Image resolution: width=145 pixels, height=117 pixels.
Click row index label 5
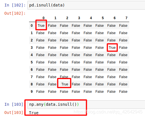click(32, 62)
